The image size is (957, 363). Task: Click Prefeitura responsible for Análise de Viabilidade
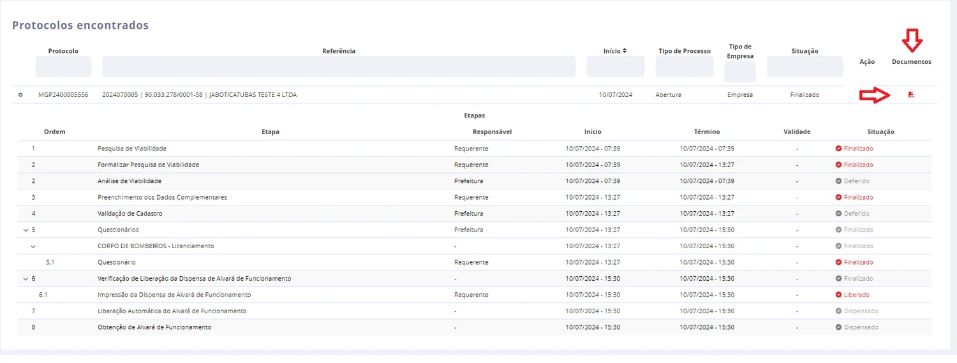(469, 181)
